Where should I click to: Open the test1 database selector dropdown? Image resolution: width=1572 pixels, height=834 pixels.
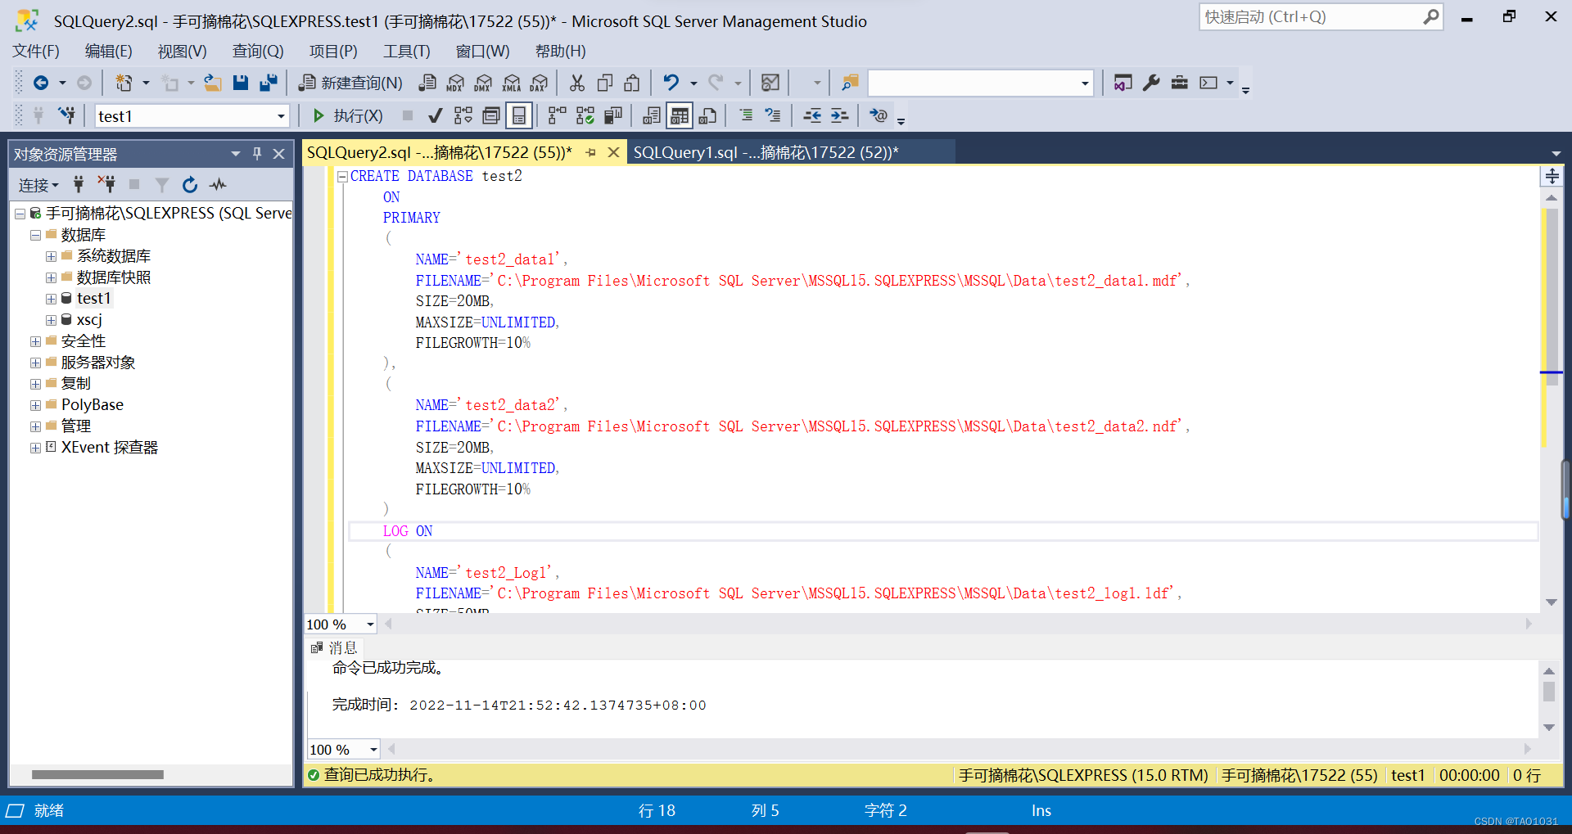(x=281, y=116)
